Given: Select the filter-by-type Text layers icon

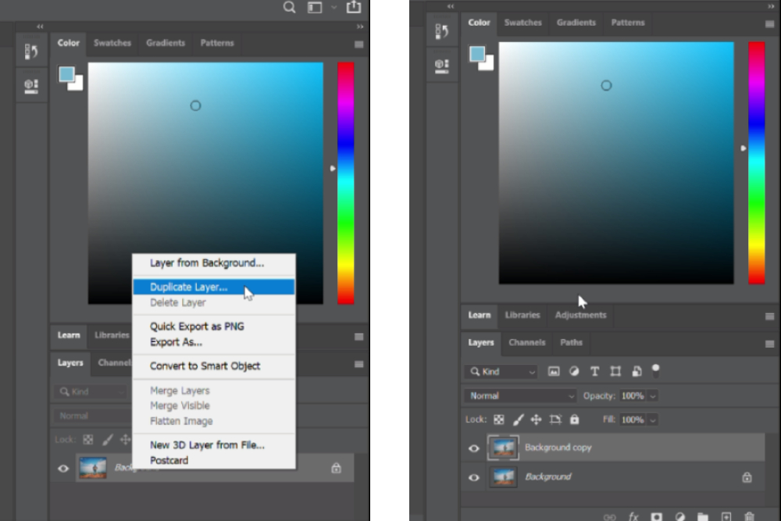Looking at the screenshot, I should [595, 372].
